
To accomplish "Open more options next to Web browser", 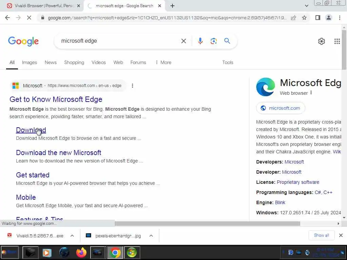I will tap(311, 93).
